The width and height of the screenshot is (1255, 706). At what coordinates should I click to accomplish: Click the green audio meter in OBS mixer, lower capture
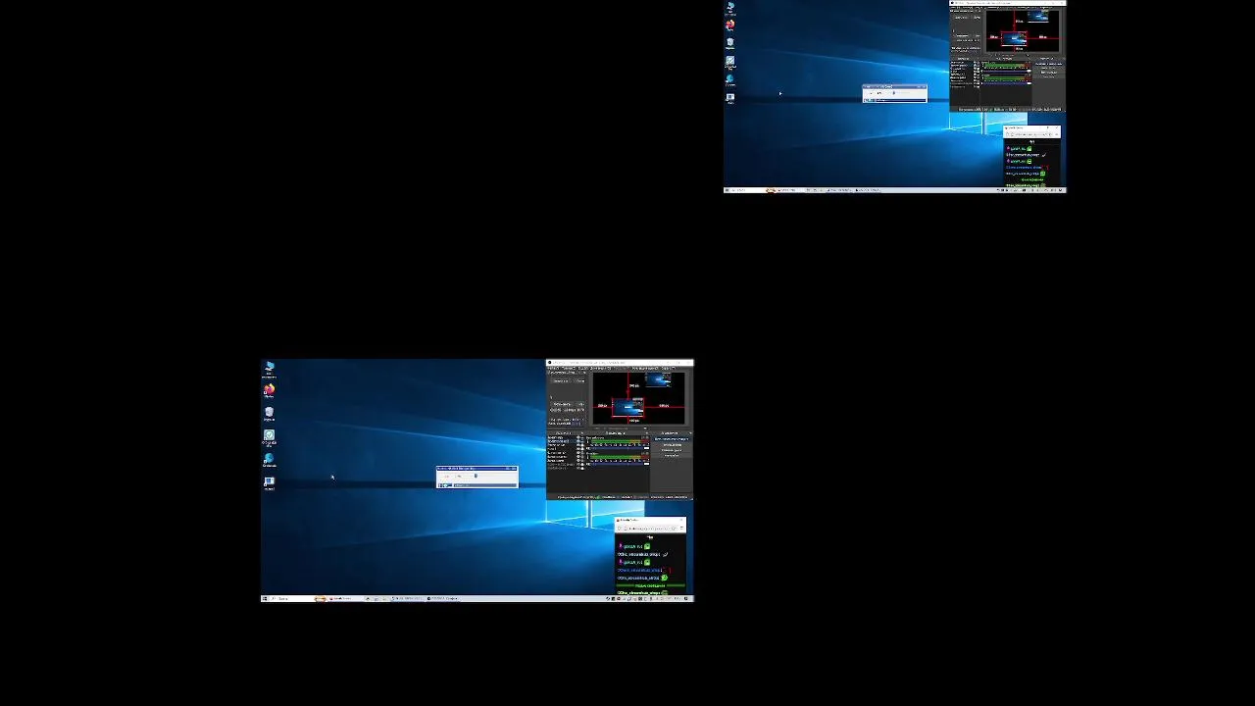pos(620,441)
